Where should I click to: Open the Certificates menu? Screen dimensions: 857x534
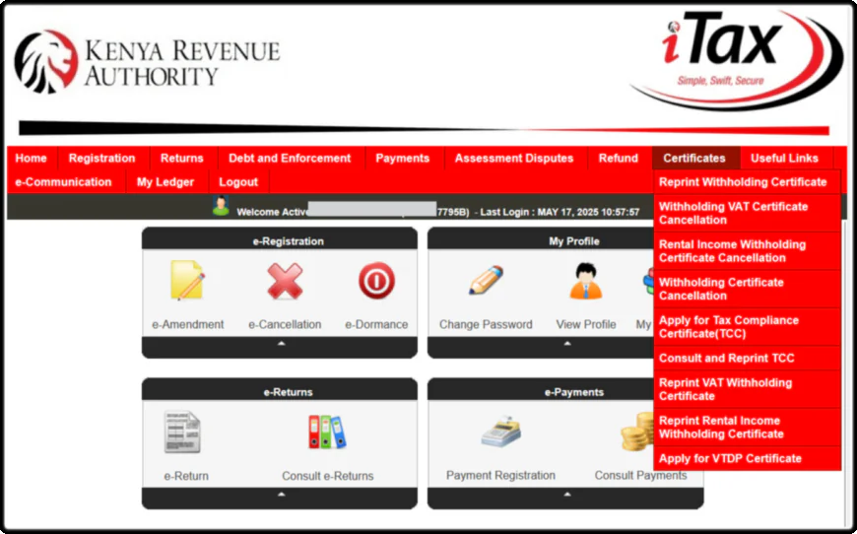(x=694, y=159)
